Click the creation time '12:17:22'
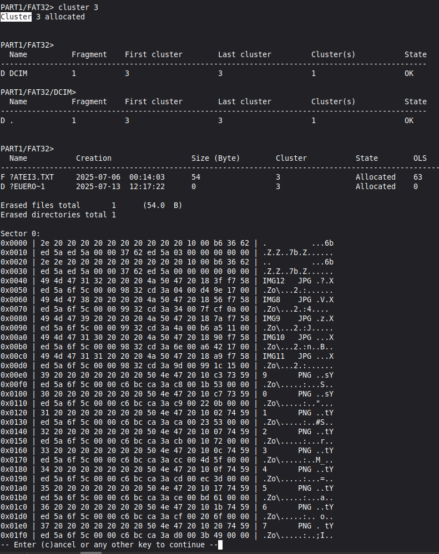 (x=147, y=186)
